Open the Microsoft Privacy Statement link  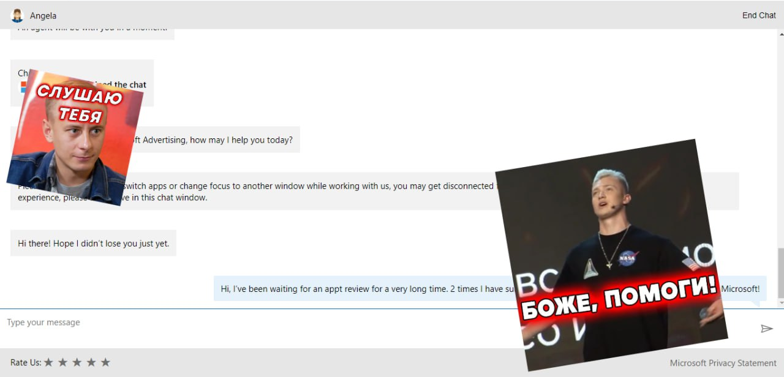[723, 363]
